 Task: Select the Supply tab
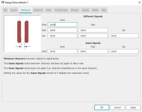click(x=85, y=10)
